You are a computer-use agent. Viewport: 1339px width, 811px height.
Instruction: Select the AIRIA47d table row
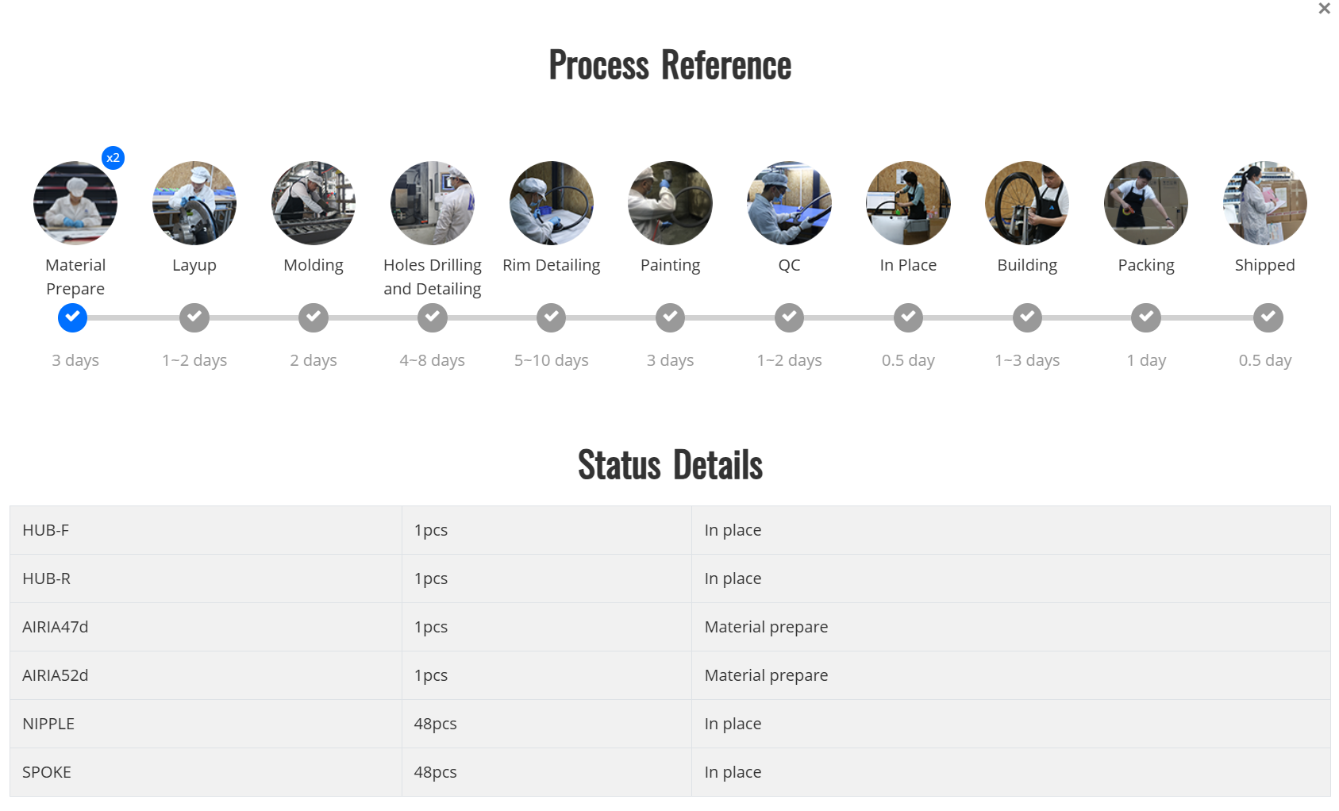(x=670, y=627)
